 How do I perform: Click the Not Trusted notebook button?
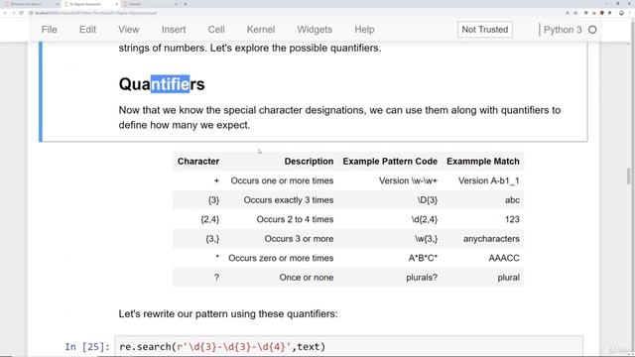click(x=485, y=30)
